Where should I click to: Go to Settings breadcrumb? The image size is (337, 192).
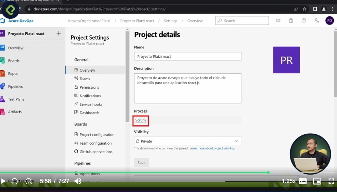pos(171,21)
